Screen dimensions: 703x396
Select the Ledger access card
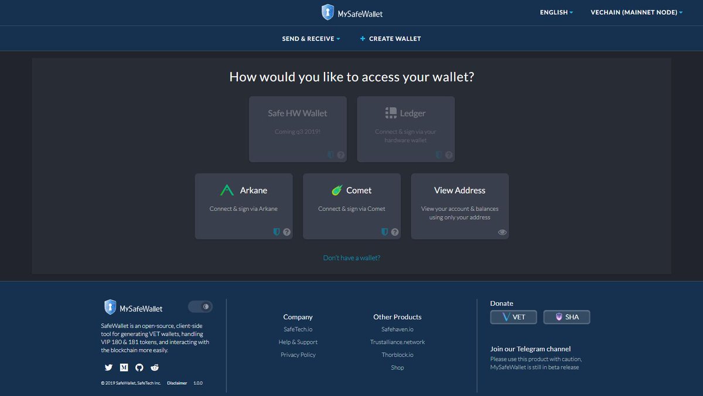click(x=406, y=129)
